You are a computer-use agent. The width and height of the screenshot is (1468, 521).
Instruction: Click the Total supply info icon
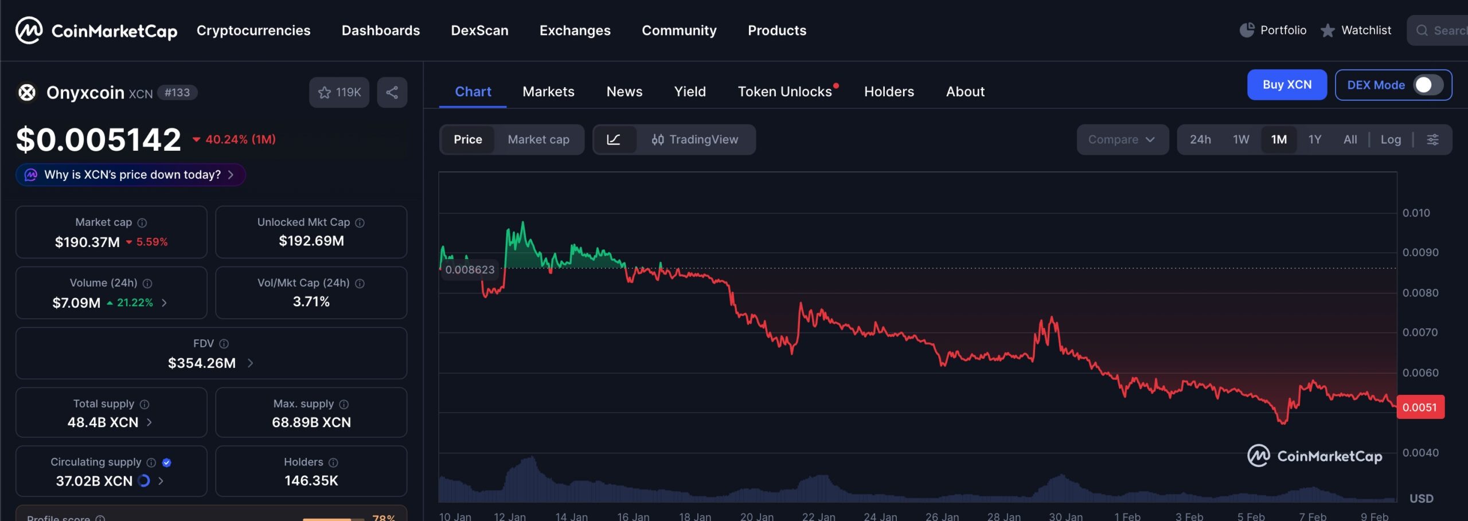(x=145, y=404)
